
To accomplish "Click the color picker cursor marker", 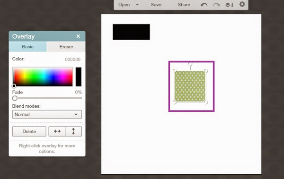I will pos(14,85).
